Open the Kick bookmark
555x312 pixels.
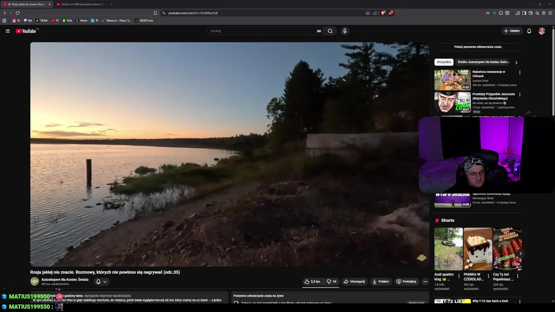pos(67,20)
